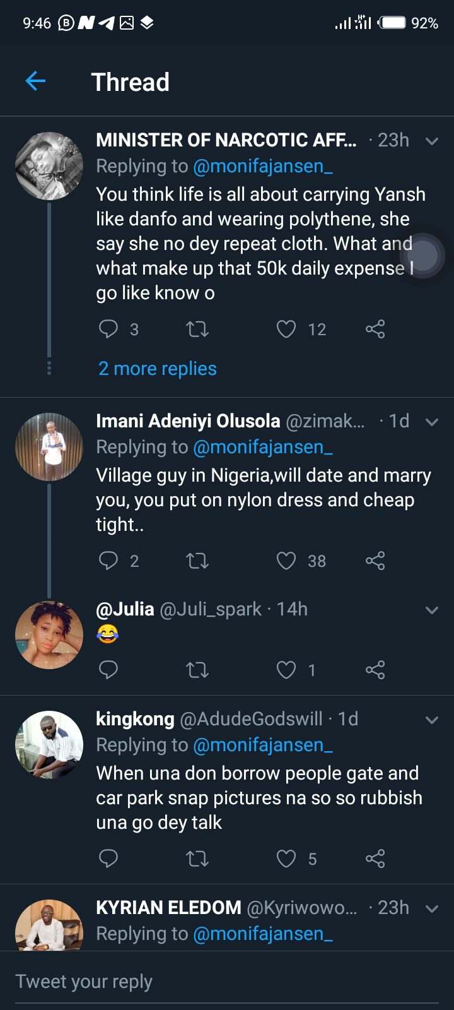Open kingkong's profile picture

[49, 745]
